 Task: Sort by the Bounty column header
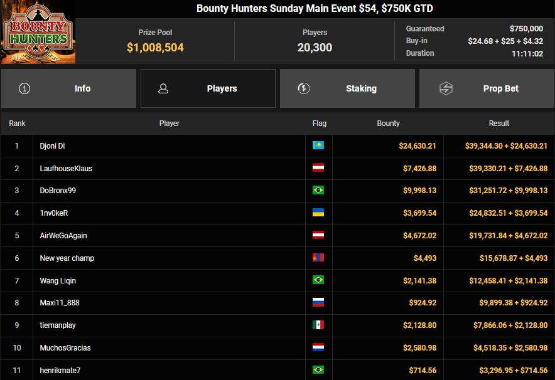pos(388,124)
